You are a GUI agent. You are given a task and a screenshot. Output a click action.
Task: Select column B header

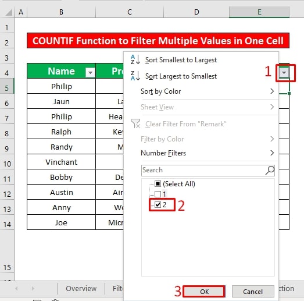click(x=61, y=12)
